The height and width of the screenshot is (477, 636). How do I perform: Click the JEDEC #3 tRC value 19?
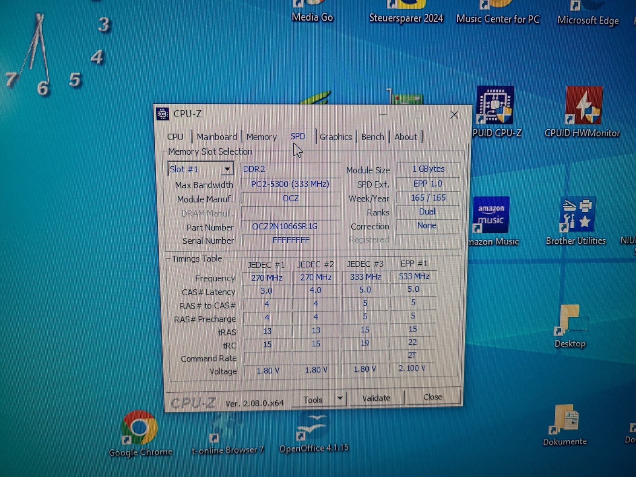pyautogui.click(x=365, y=343)
